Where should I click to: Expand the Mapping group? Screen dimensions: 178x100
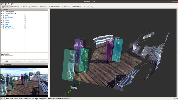(x=1, y=26)
